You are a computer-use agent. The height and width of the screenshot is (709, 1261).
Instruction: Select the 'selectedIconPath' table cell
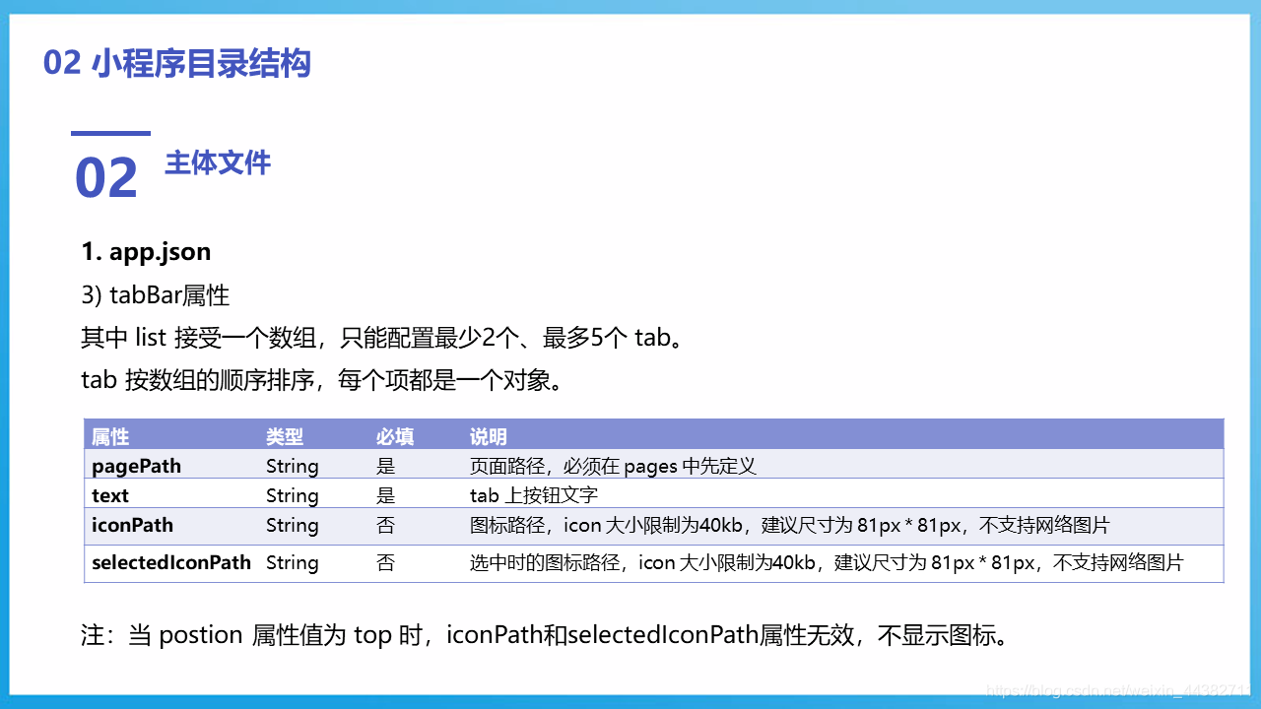coord(171,562)
